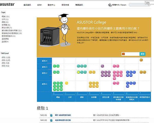The width and height of the screenshot is (154, 123).
Task: Select the 商用應用程式 column header
Action: point(145,97)
